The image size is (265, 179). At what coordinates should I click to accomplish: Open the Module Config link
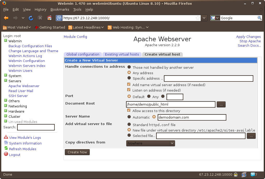(x=75, y=37)
